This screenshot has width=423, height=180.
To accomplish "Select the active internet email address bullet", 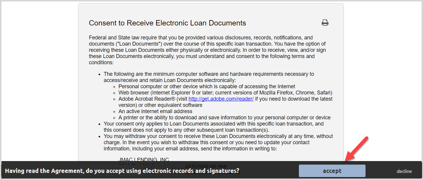I will tap(156, 111).
